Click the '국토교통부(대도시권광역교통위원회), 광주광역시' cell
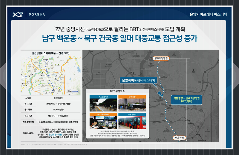239x155 pixels. pos(58,122)
